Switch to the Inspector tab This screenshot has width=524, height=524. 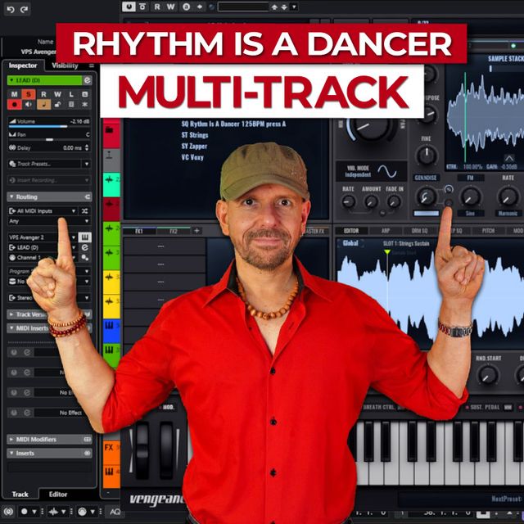(x=23, y=65)
